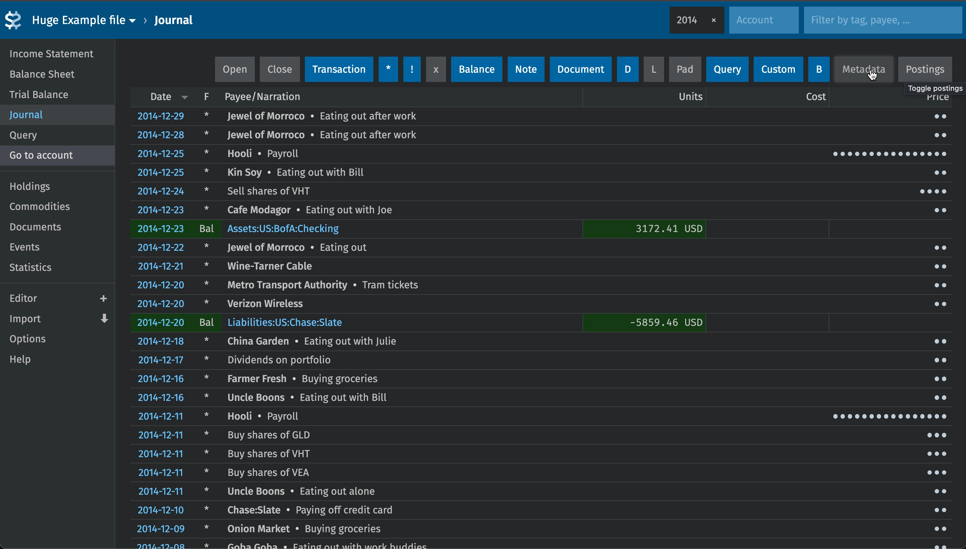Go to Holdings in sidebar
This screenshot has width=966, height=549.
pyautogui.click(x=29, y=186)
